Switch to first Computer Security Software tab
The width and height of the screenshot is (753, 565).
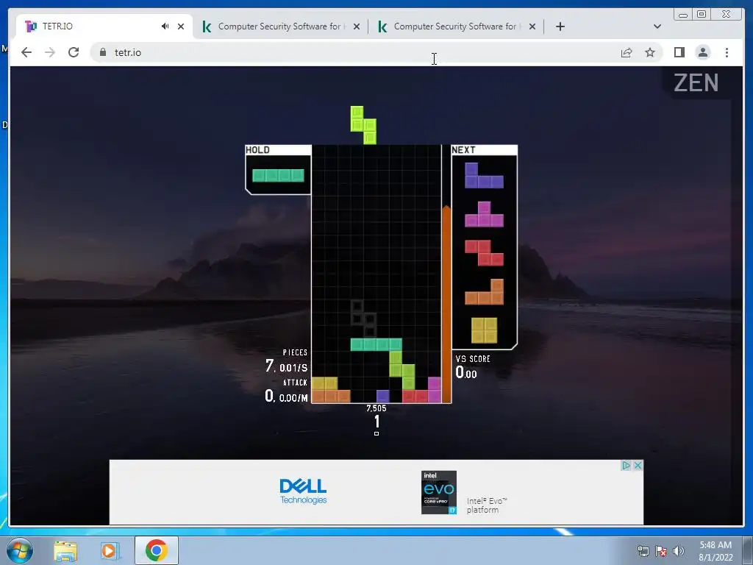click(x=280, y=26)
